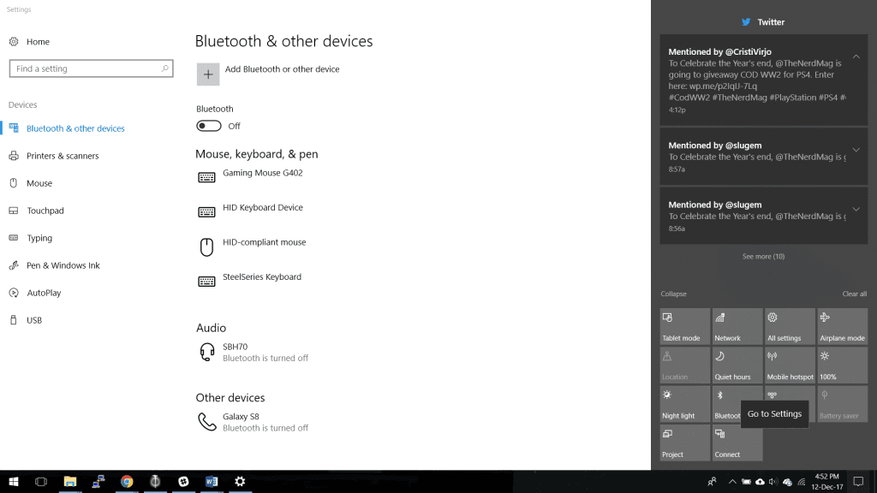Image resolution: width=877 pixels, height=493 pixels.
Task: Click the Network quick action tile
Action: 737,326
